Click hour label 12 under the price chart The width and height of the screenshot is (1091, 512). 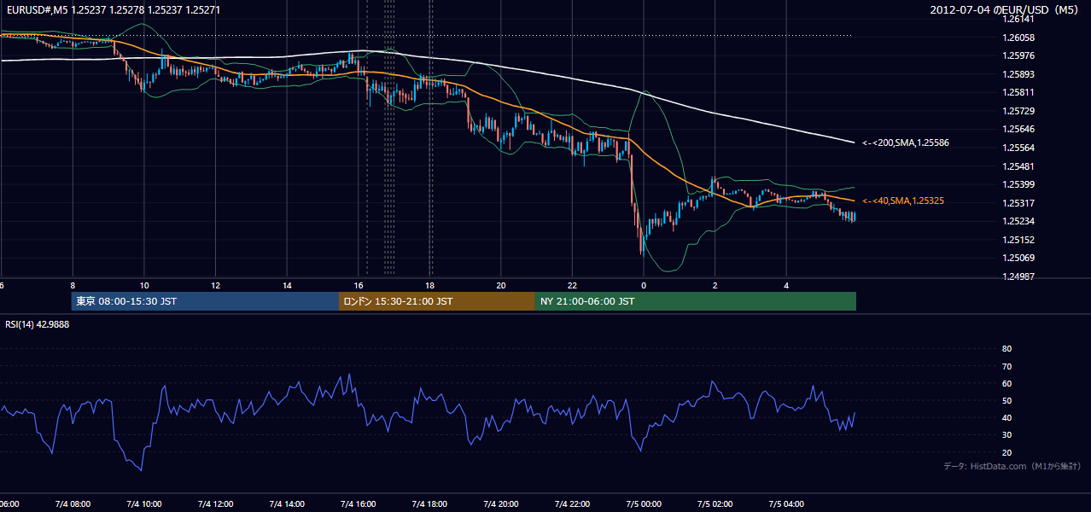pos(216,286)
